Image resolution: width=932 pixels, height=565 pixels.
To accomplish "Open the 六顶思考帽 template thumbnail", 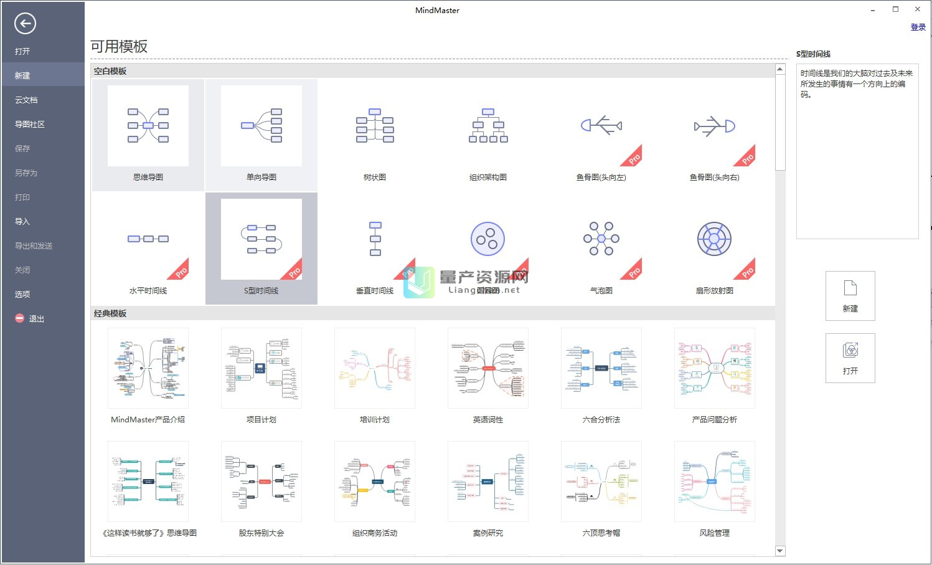I will pyautogui.click(x=601, y=482).
